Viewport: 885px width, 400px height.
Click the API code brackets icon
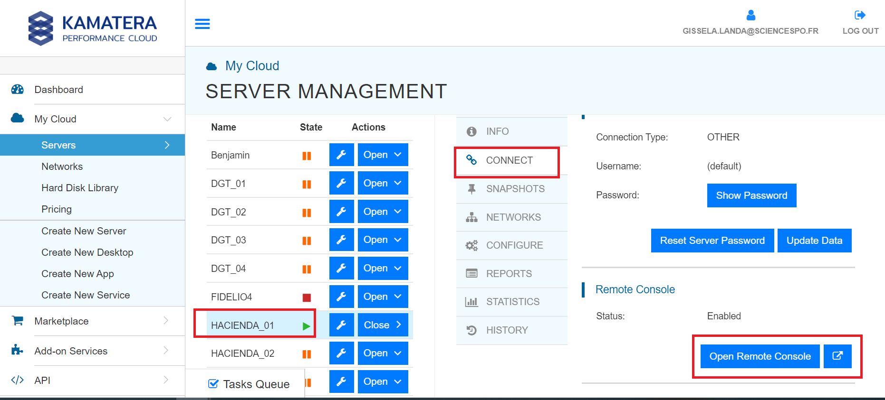click(18, 380)
